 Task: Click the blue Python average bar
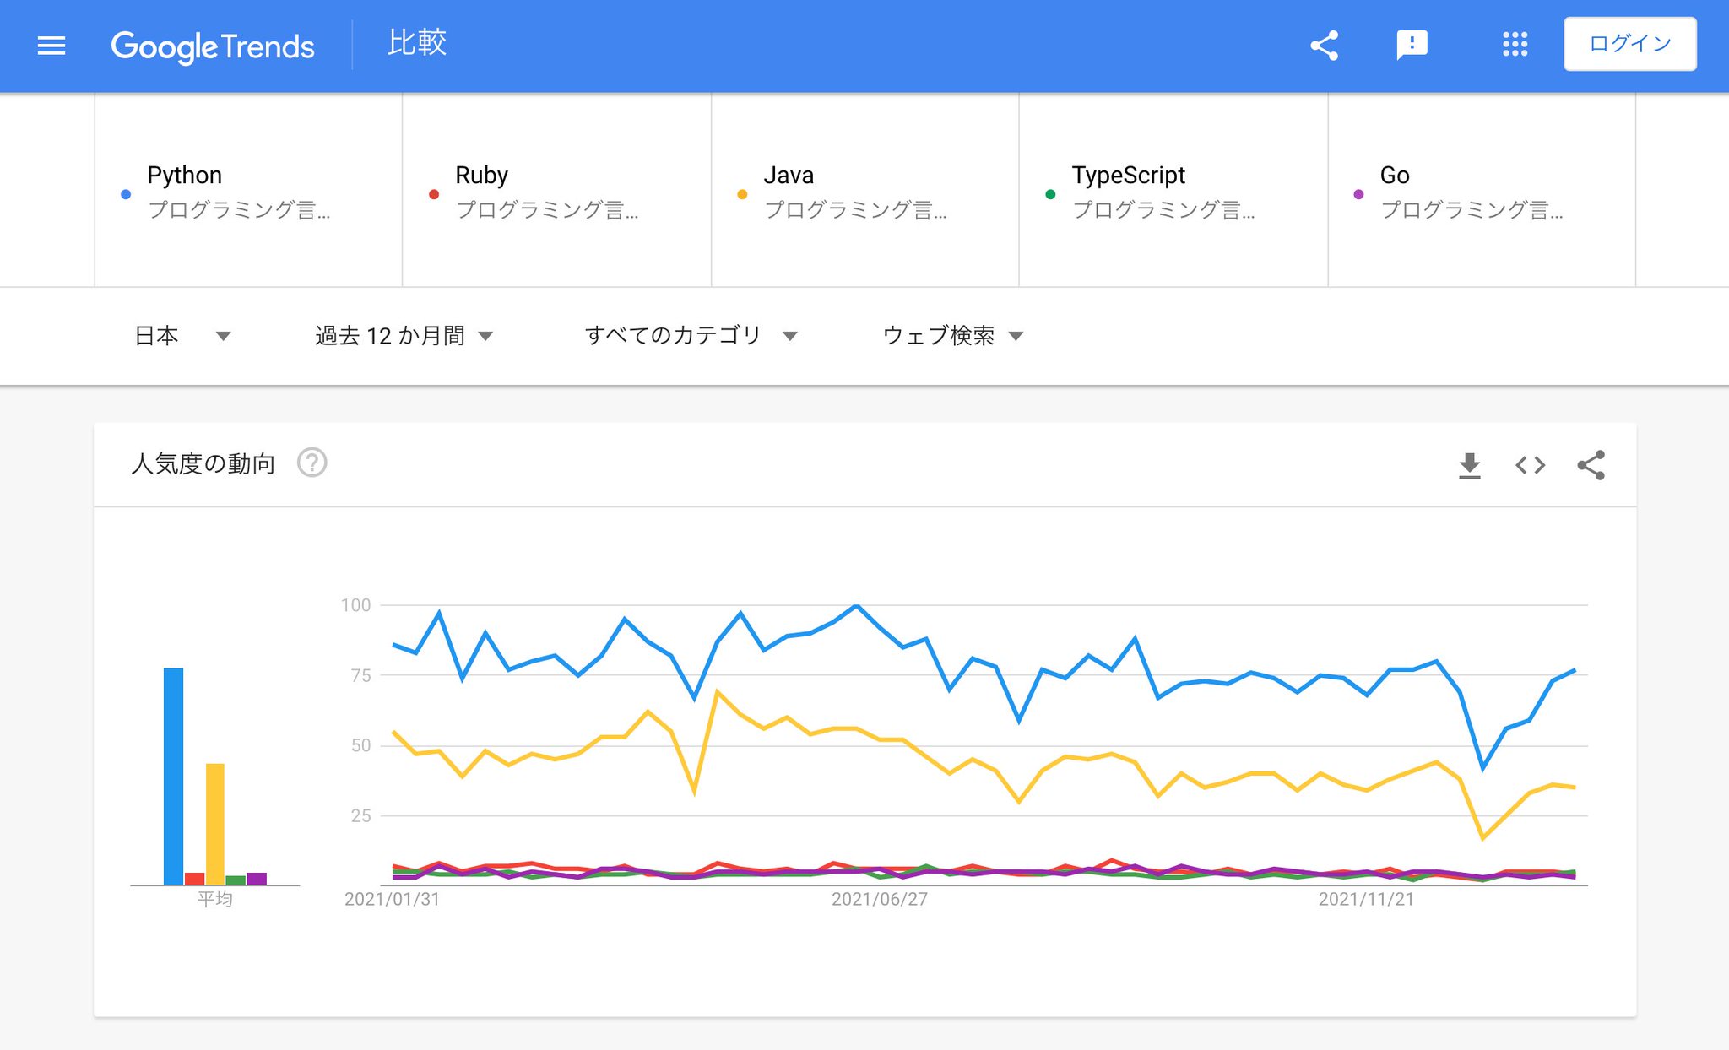173,777
